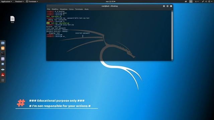Screen dimensions: 214x120
Task: Open the Terminale app menu in top bar
Action: [32, 1]
